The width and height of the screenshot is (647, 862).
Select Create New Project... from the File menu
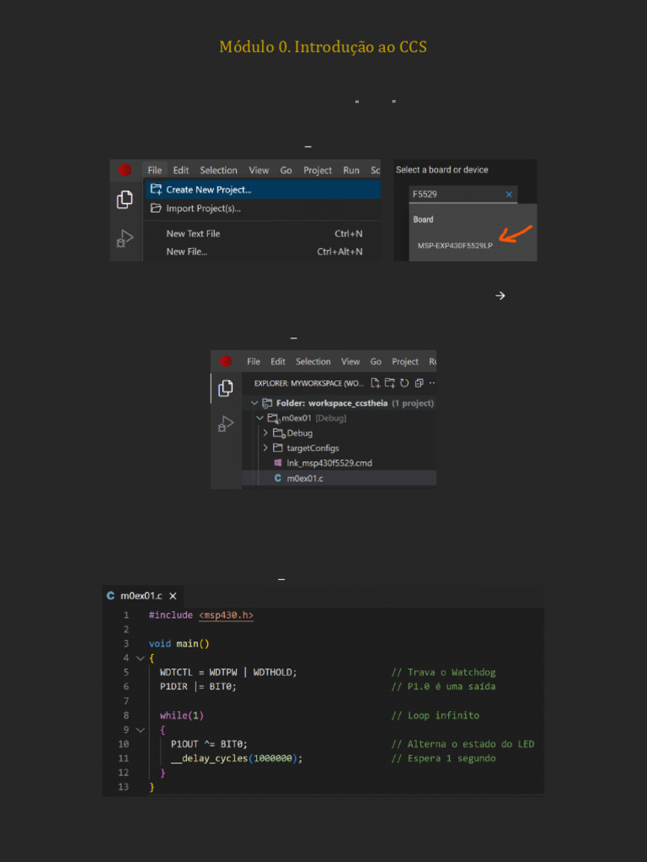(208, 189)
